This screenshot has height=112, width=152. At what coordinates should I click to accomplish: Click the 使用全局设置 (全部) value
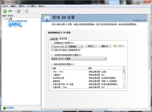(x=97, y=72)
